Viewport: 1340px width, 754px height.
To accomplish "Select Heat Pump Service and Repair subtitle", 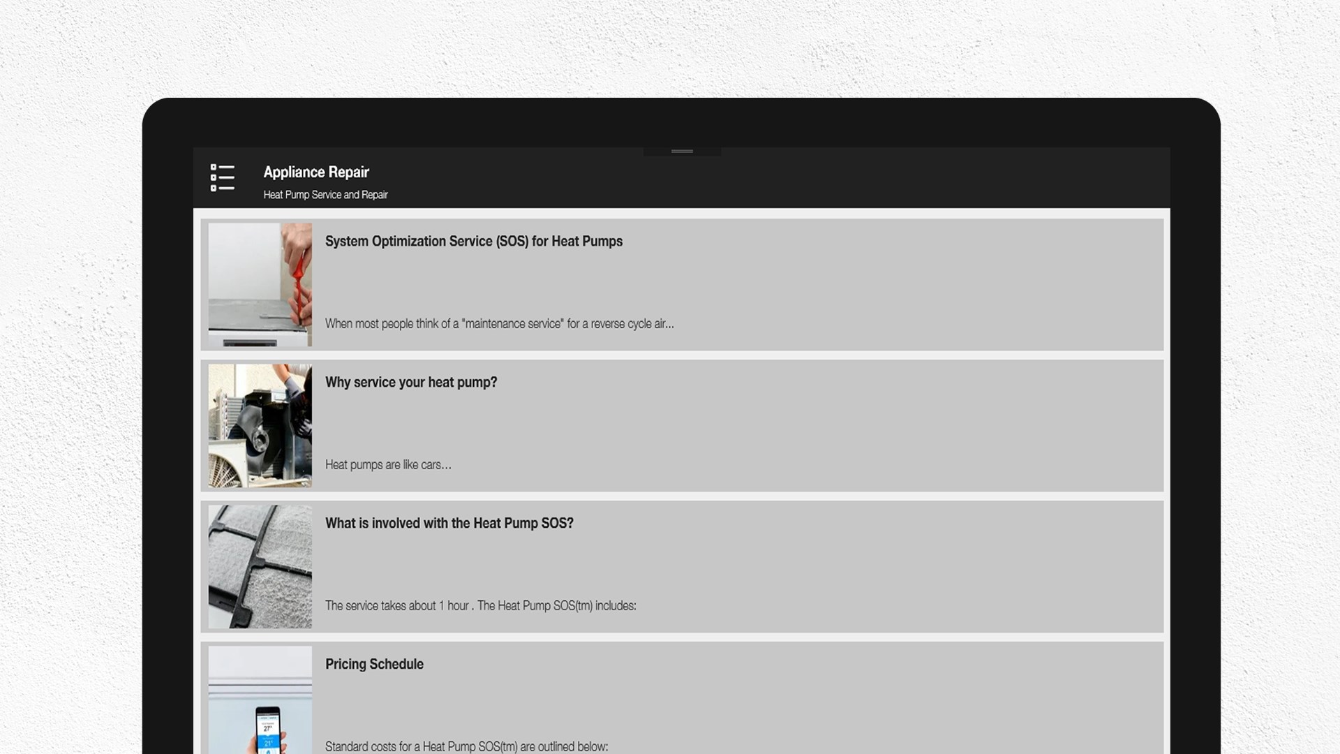I will [325, 195].
